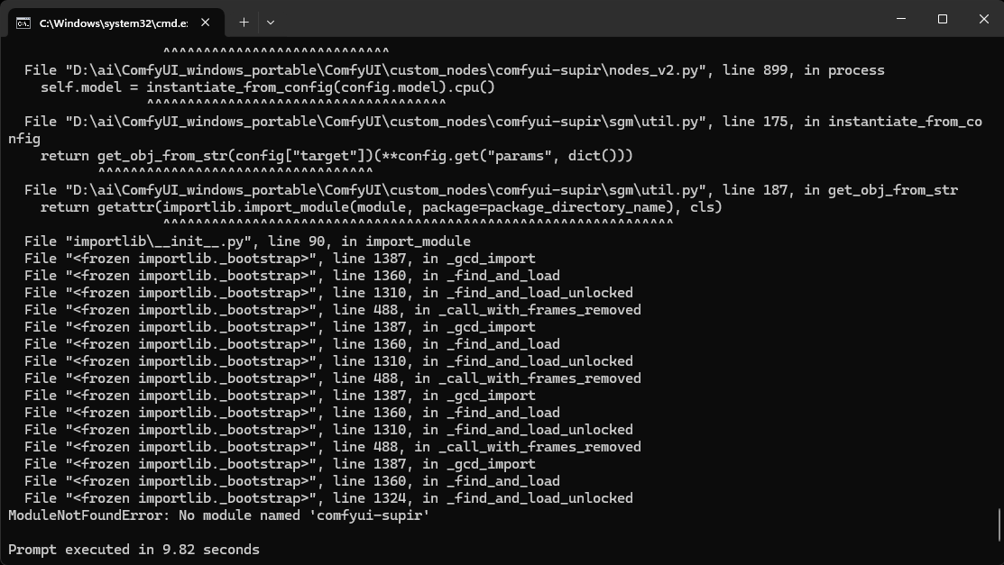Viewport: 1004px width, 565px height.
Task: Click the 'self.model = instantiate_from_config' code line
Action: 267,87
